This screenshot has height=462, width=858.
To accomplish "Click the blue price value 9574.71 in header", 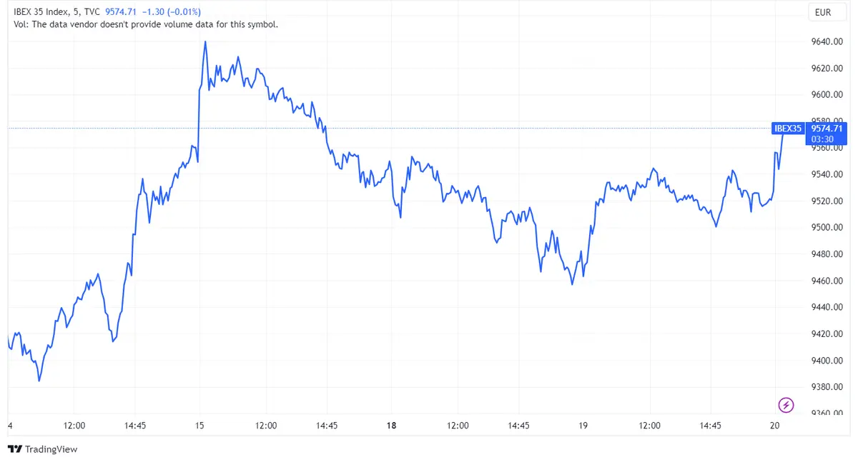I will click(x=121, y=11).
